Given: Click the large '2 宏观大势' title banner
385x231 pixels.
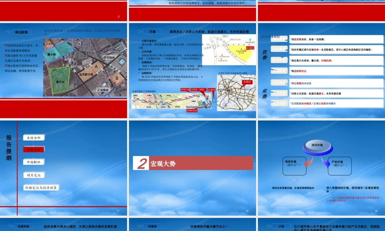Looking at the screenshot, I should coord(193,163).
